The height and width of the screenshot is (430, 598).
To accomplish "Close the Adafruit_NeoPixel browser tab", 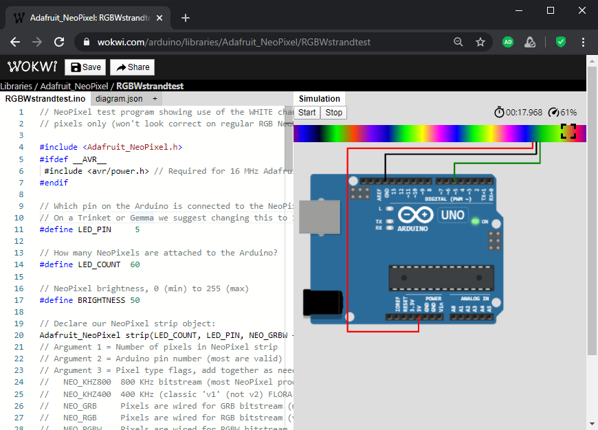I will [x=159, y=18].
